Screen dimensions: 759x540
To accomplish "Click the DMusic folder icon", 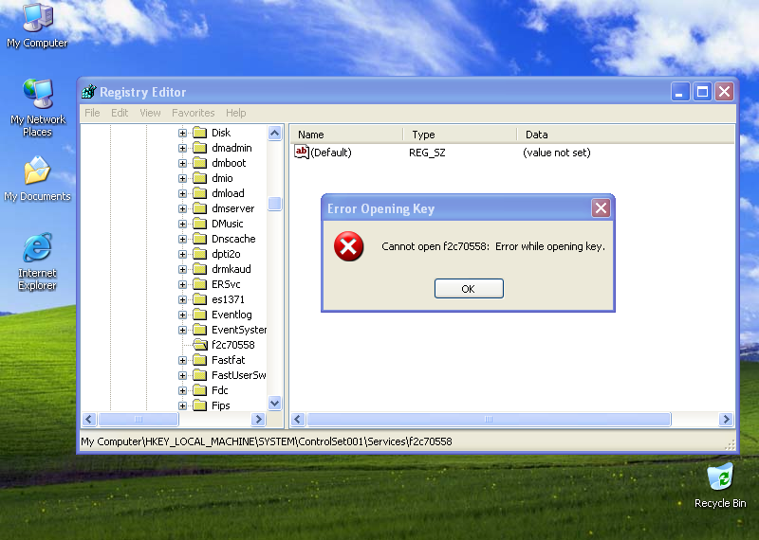I will click(199, 224).
